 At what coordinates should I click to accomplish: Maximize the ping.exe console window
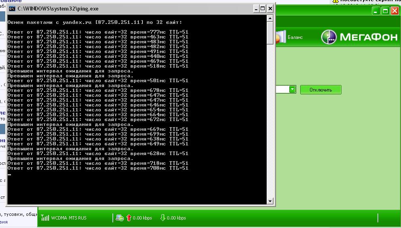263,9
